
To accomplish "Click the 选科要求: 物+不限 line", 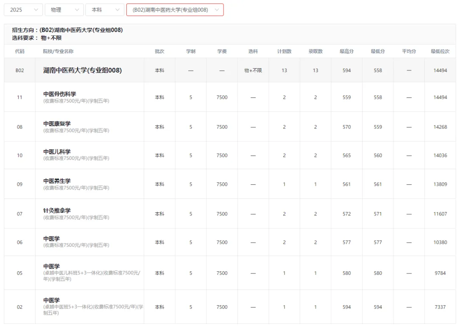I will pos(37,38).
